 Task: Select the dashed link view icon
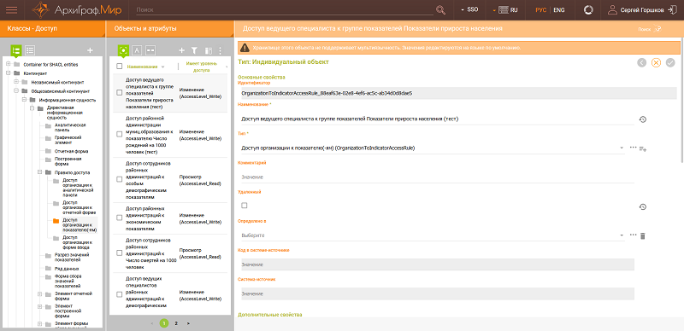click(x=150, y=50)
